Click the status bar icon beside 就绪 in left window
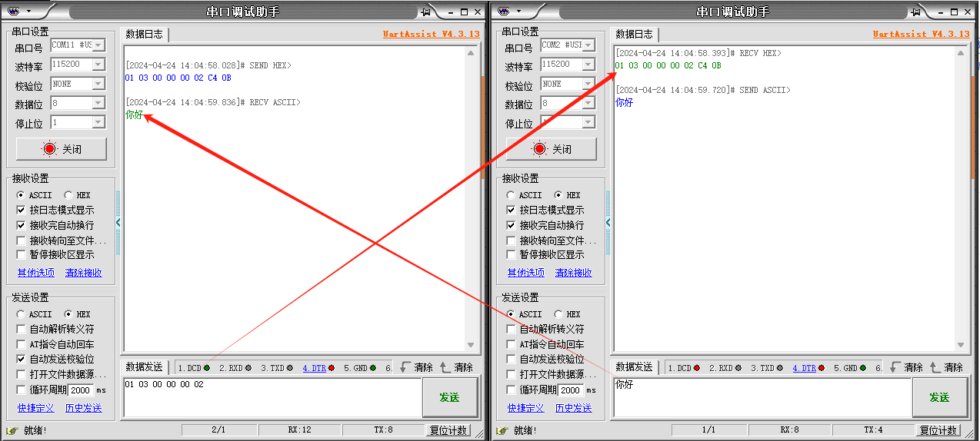 [12, 430]
